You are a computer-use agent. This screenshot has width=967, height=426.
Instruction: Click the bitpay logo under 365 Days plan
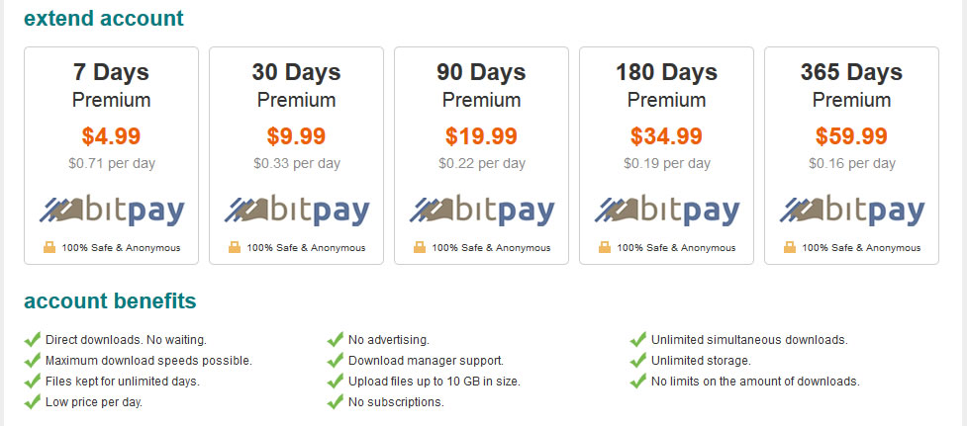851,212
